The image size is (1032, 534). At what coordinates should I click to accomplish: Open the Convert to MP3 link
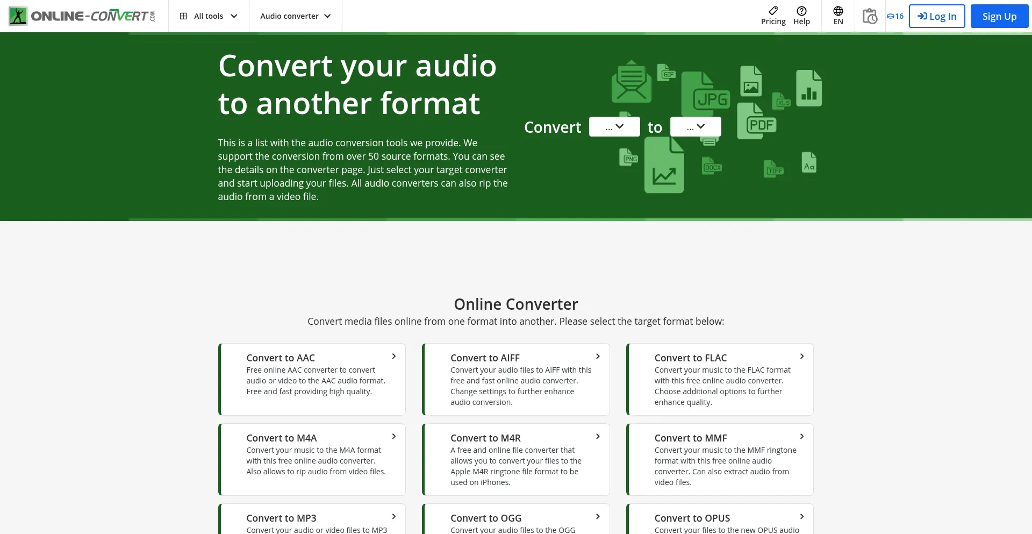[x=281, y=518]
